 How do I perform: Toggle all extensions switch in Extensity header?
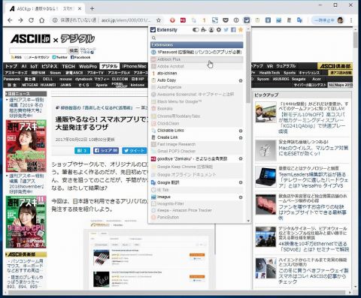click(196, 30)
